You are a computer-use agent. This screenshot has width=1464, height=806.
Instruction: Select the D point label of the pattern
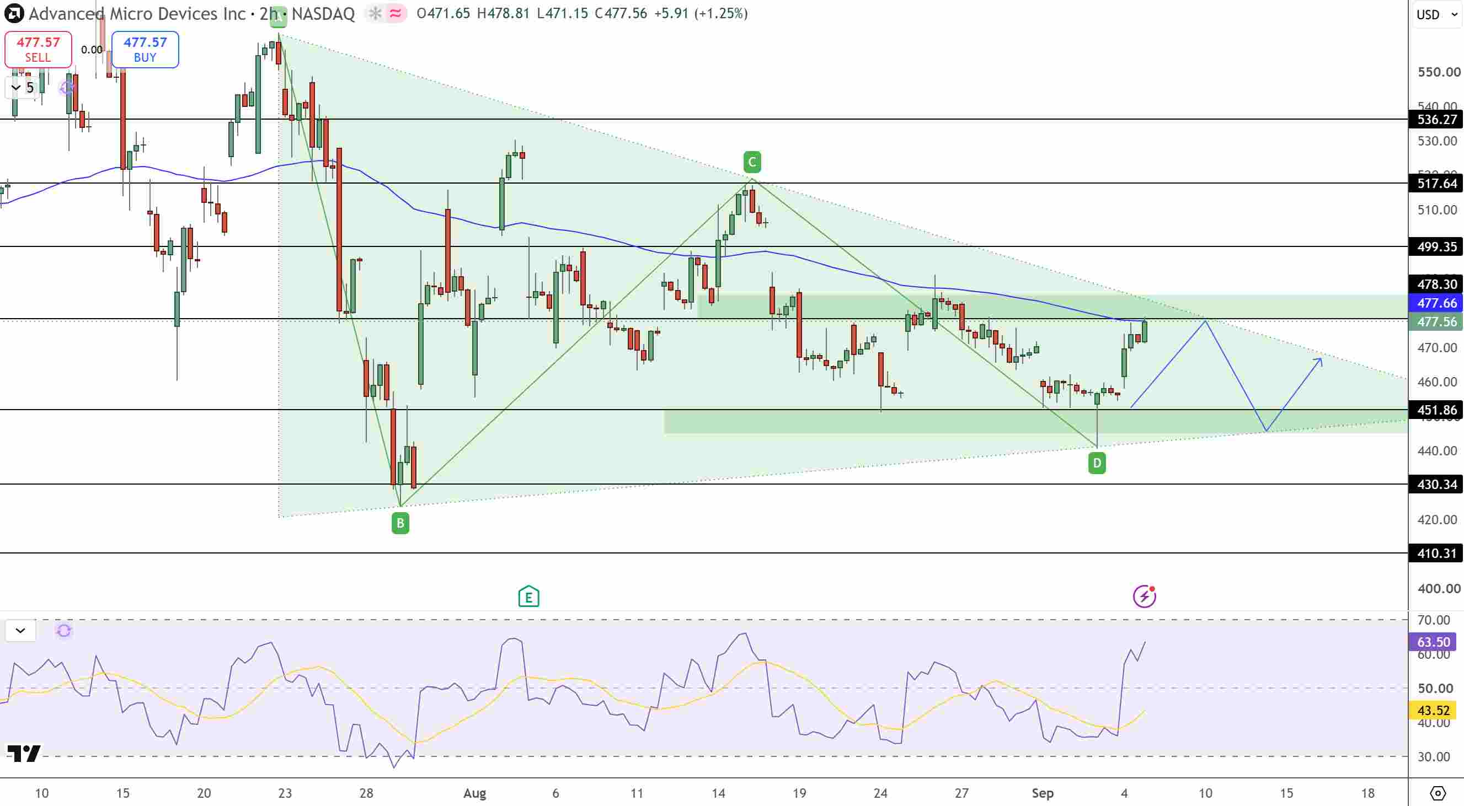pos(1097,464)
